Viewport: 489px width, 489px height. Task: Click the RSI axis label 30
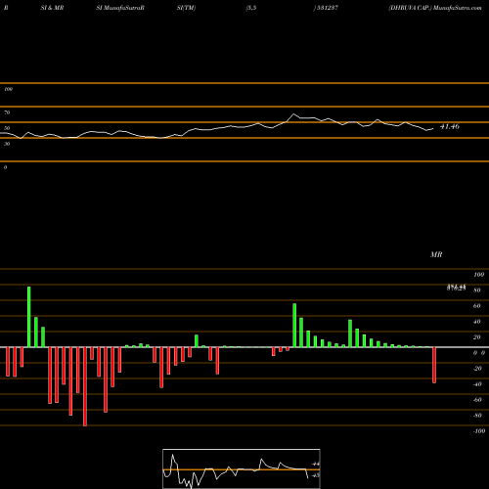pos(7,144)
